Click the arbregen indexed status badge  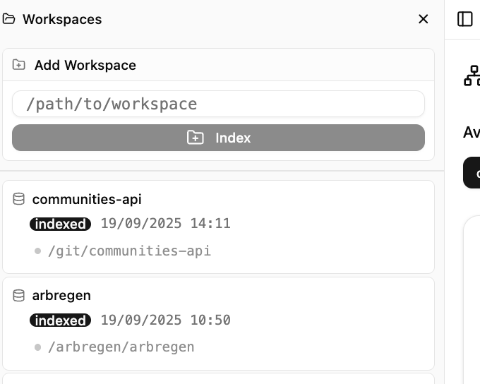pos(61,320)
